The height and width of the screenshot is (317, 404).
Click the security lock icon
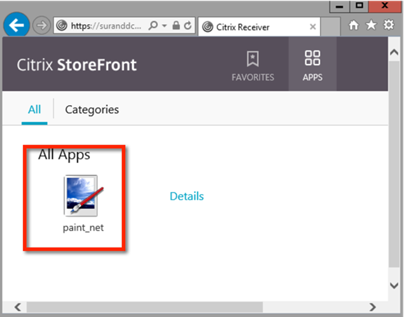click(x=176, y=25)
